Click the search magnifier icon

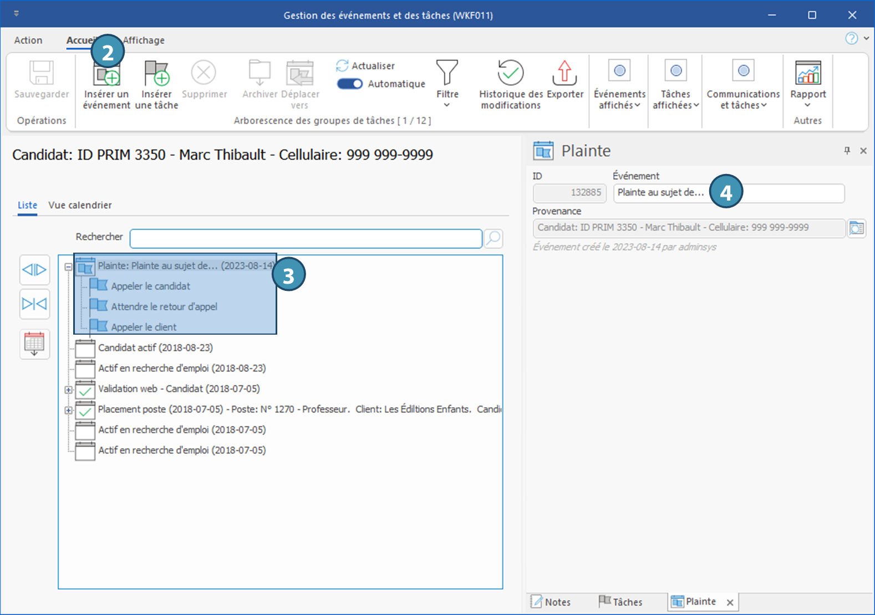pos(493,238)
